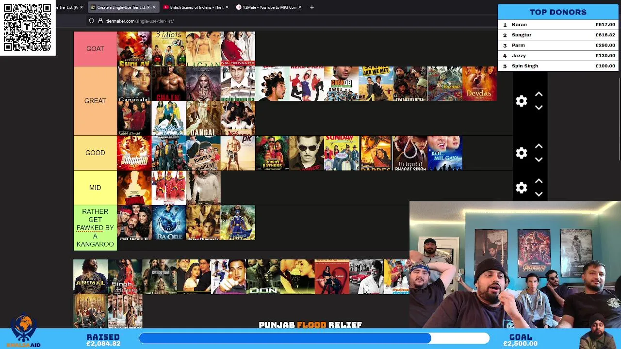Select the Sholay poster in GOAT tier

(x=134, y=48)
